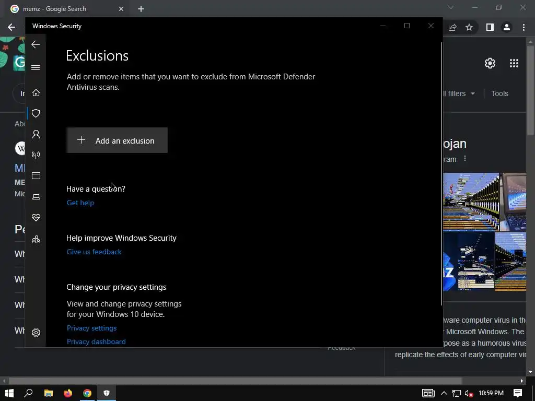Open Give us feedback link
Viewport: 535px width, 401px height.
coord(94,252)
